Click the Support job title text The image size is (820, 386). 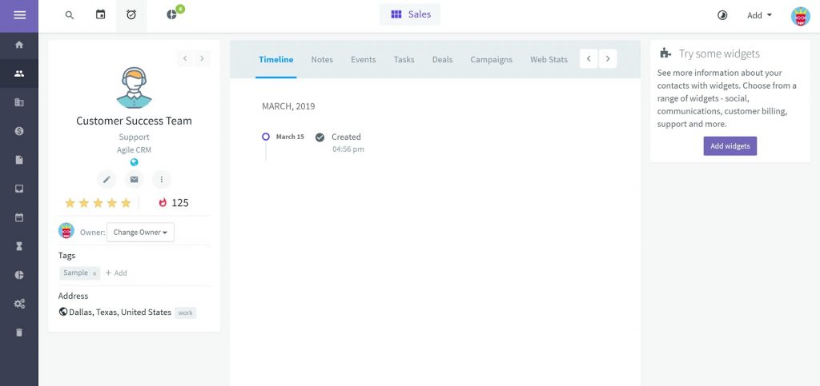[134, 137]
